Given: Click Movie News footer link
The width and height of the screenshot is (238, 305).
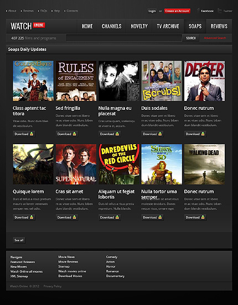Looking at the screenshot, I should click(66, 257).
